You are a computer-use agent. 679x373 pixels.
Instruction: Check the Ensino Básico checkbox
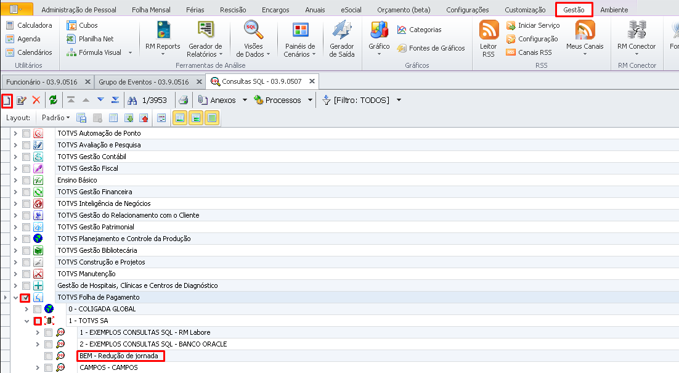(26, 180)
